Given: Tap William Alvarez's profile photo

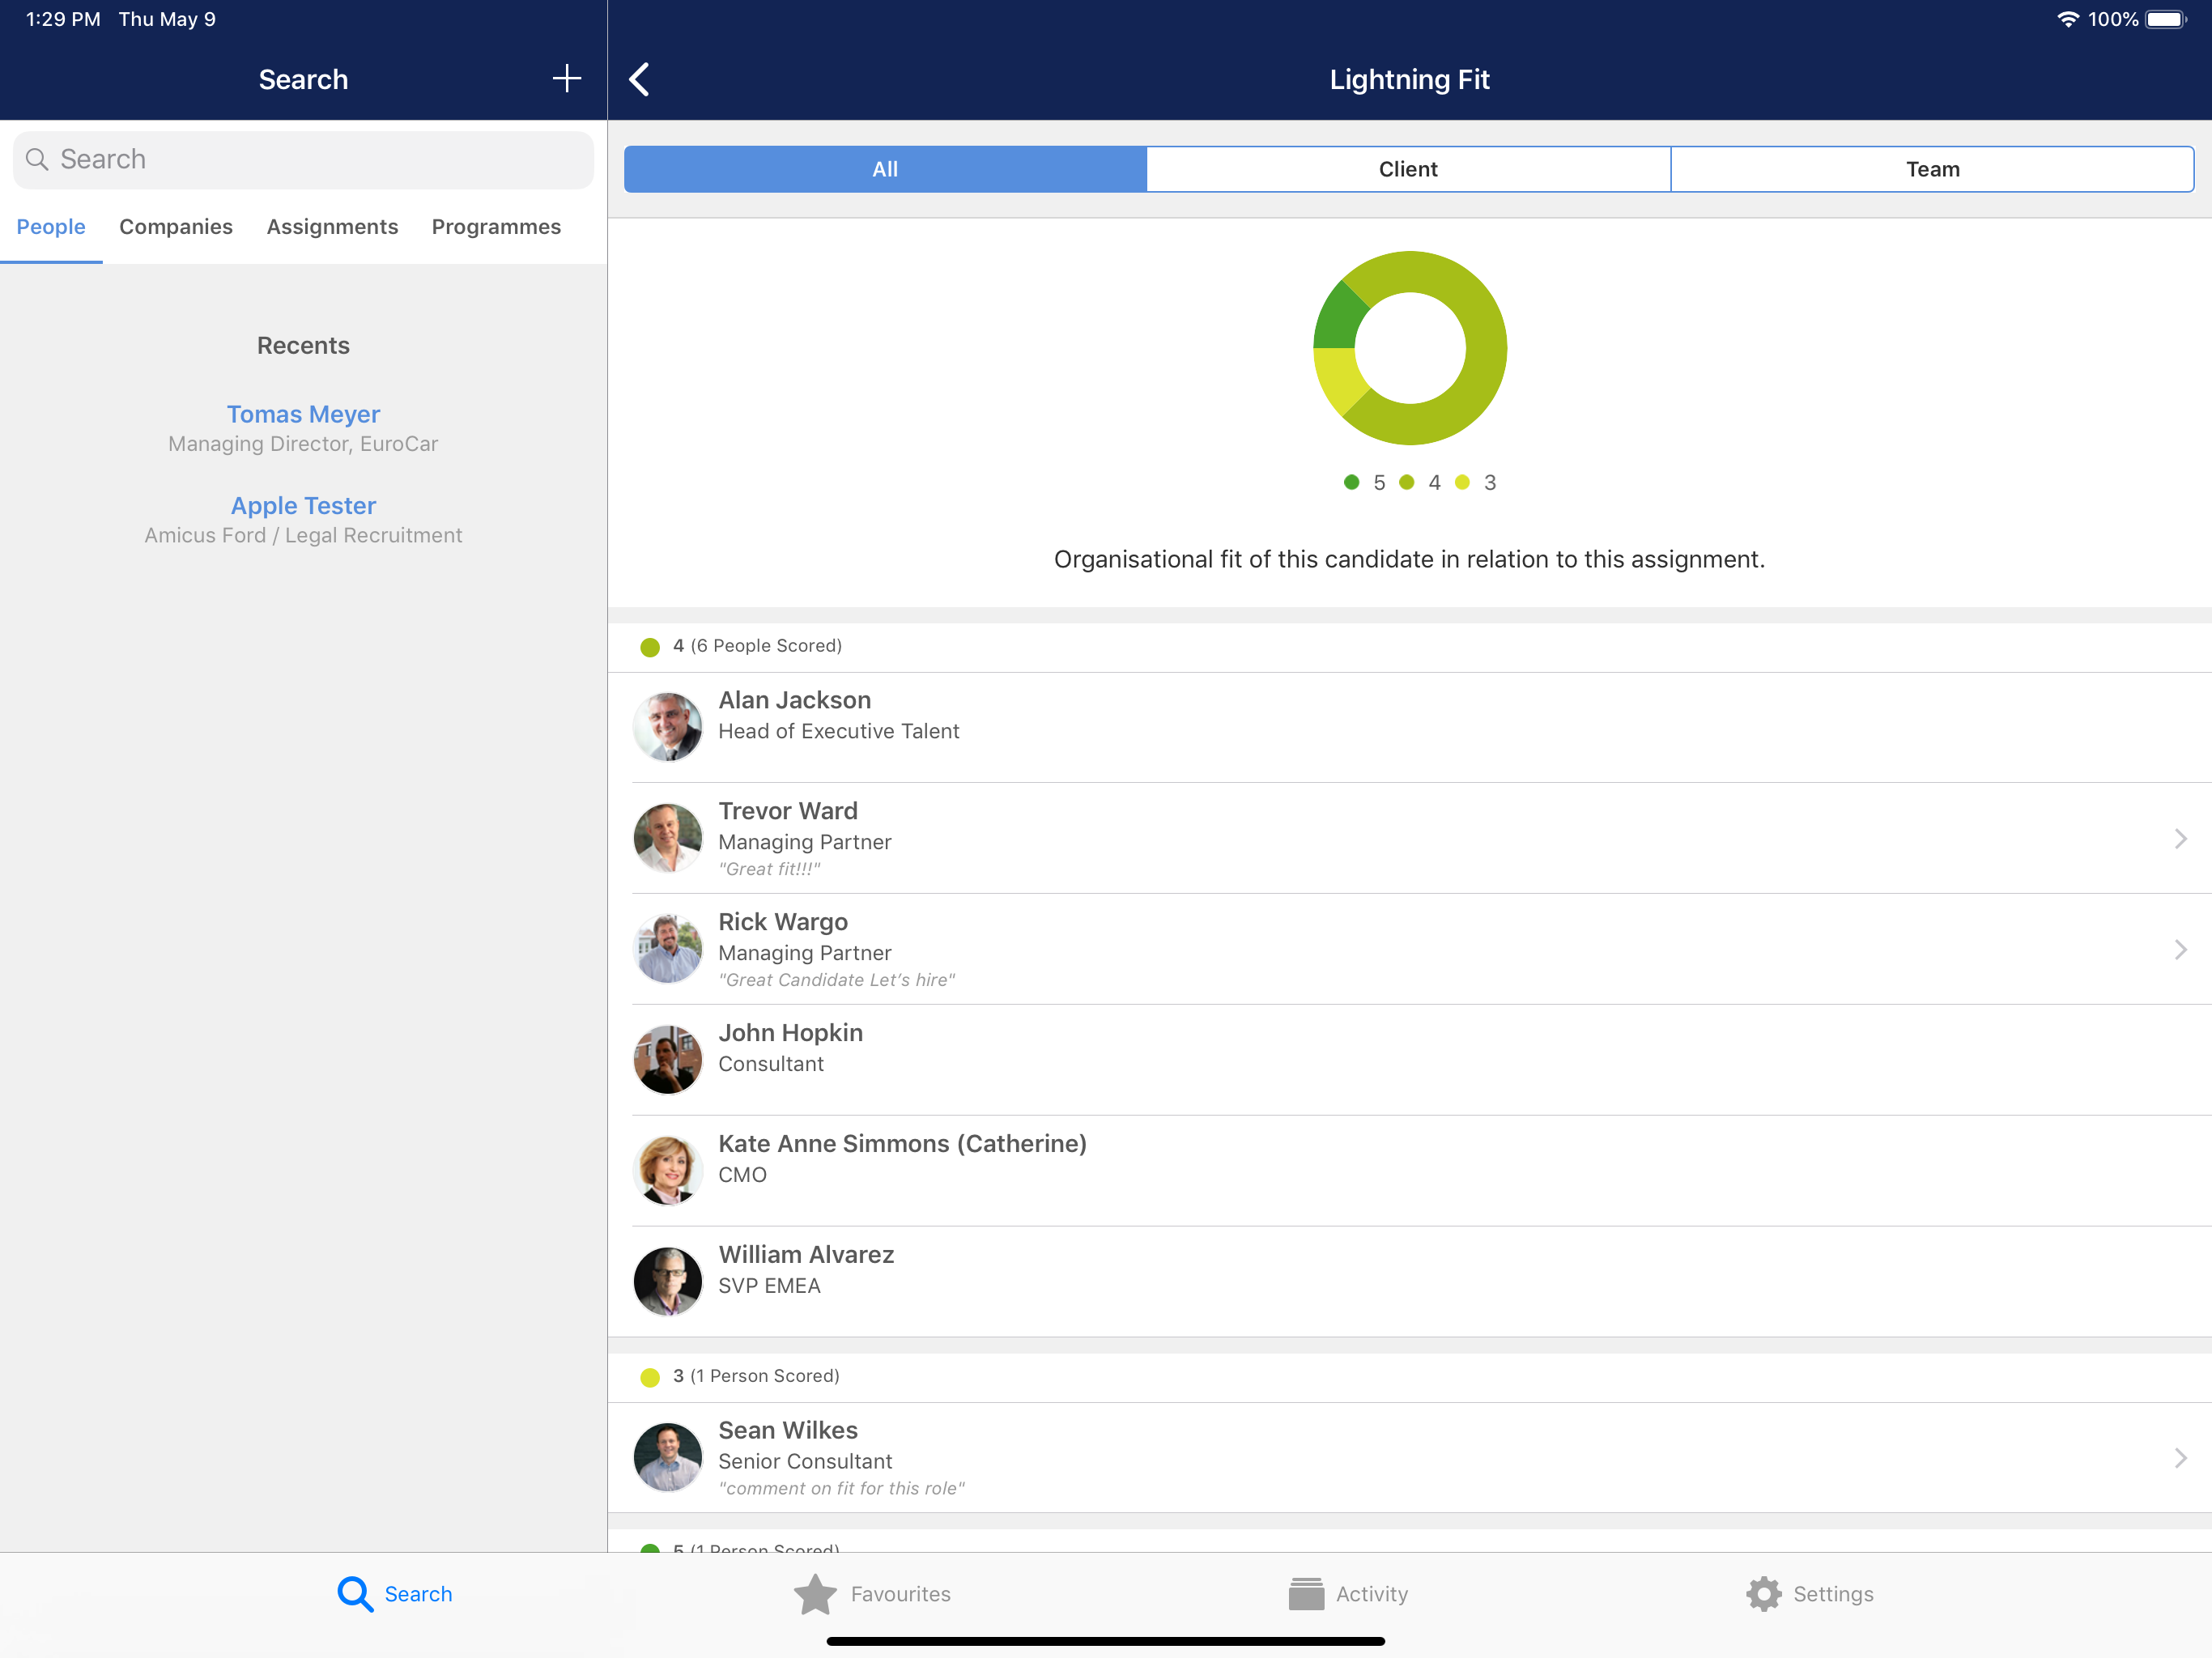Looking at the screenshot, I should pos(668,1282).
